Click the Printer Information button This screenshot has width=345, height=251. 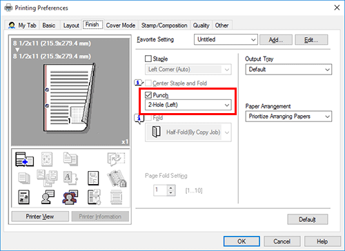(100, 217)
